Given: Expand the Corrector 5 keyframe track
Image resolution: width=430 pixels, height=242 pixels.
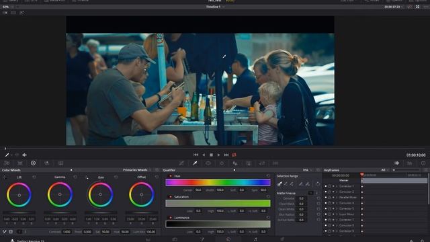Looking at the screenshot, I should [337, 208].
